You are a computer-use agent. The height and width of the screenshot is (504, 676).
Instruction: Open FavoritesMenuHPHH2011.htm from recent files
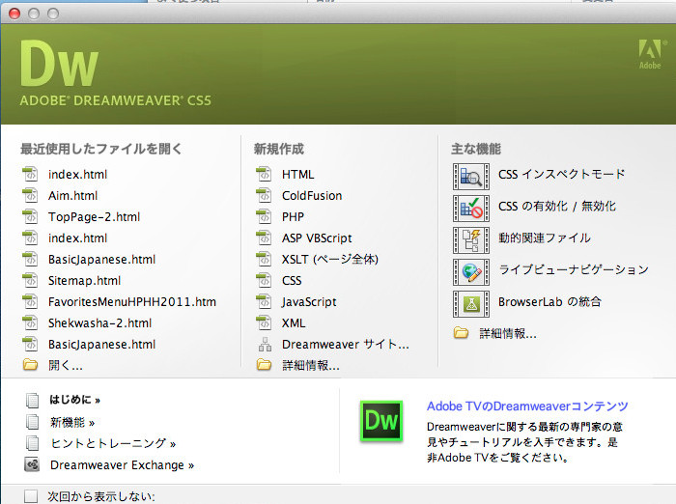pos(132,302)
